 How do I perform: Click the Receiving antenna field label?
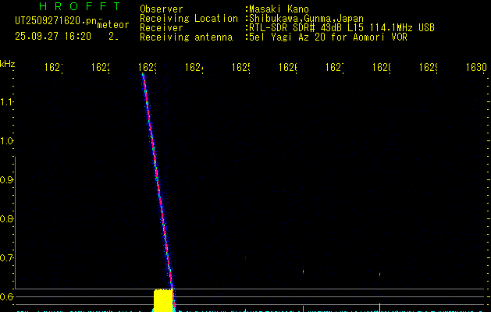pyautogui.click(x=186, y=37)
